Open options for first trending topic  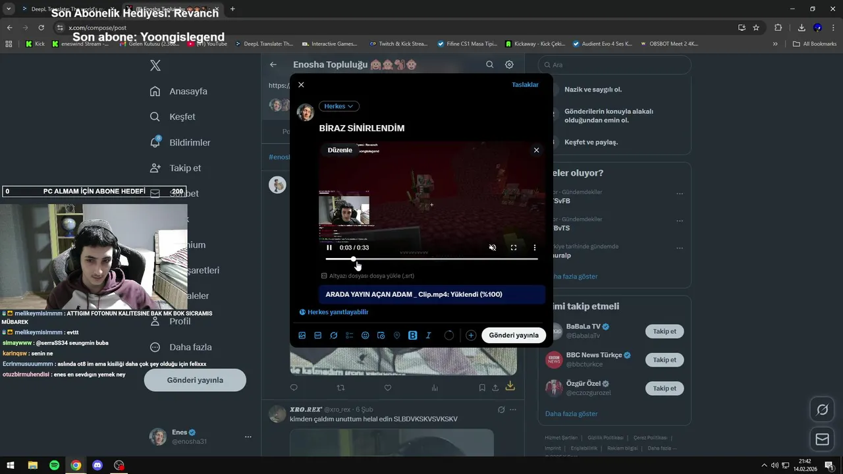pos(680,194)
